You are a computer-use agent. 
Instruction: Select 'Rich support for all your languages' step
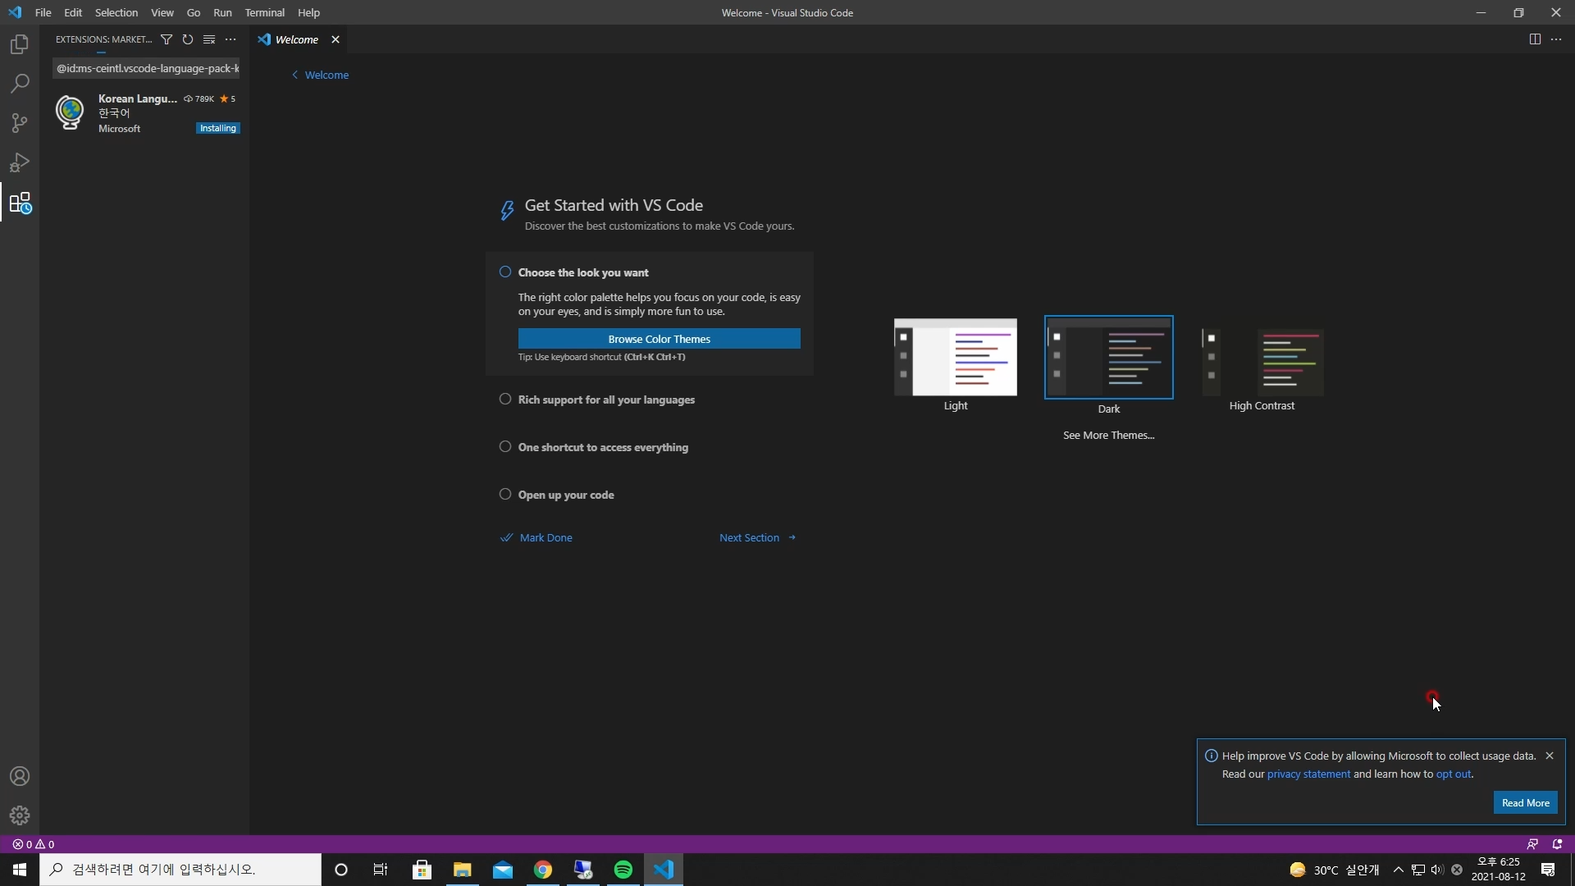click(606, 400)
